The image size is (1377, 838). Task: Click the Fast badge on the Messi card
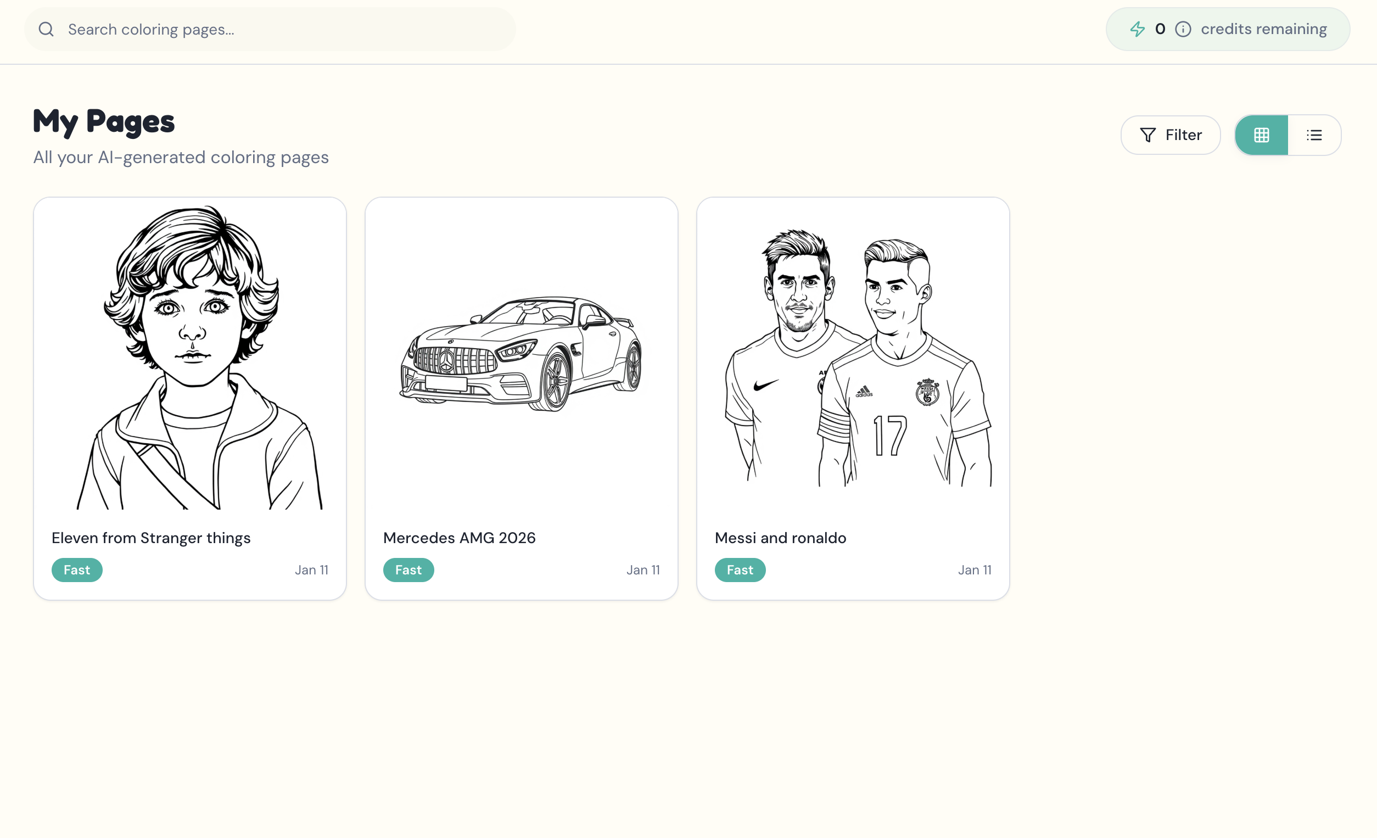tap(740, 569)
